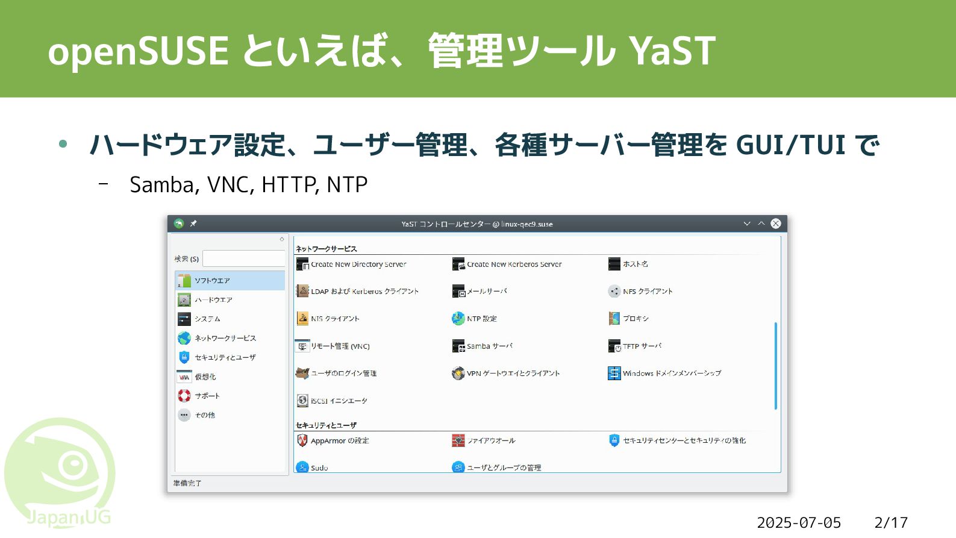The width and height of the screenshot is (956, 538).
Task: Open Create New Kerberos Server icon
Action: [458, 264]
